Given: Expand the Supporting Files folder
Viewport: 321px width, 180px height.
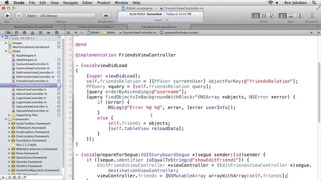Looking at the screenshot, I should [9, 115].
